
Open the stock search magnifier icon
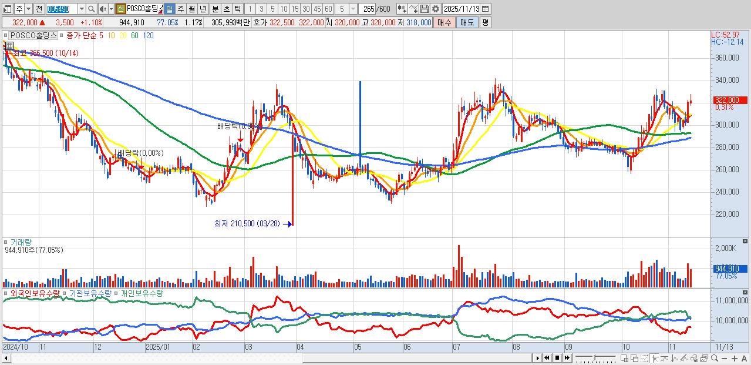click(x=92, y=9)
